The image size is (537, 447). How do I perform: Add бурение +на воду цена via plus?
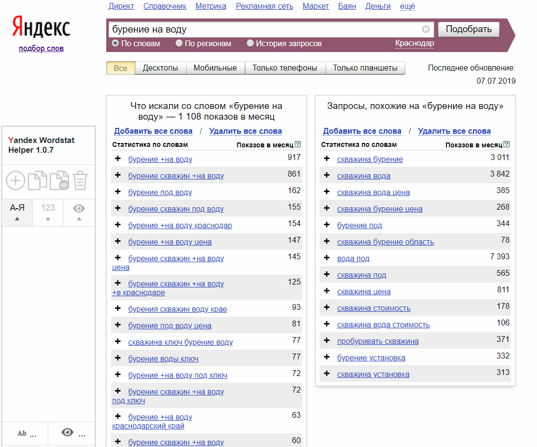click(x=118, y=241)
